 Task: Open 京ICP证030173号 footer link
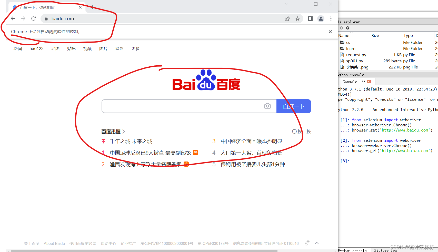pos(213,243)
